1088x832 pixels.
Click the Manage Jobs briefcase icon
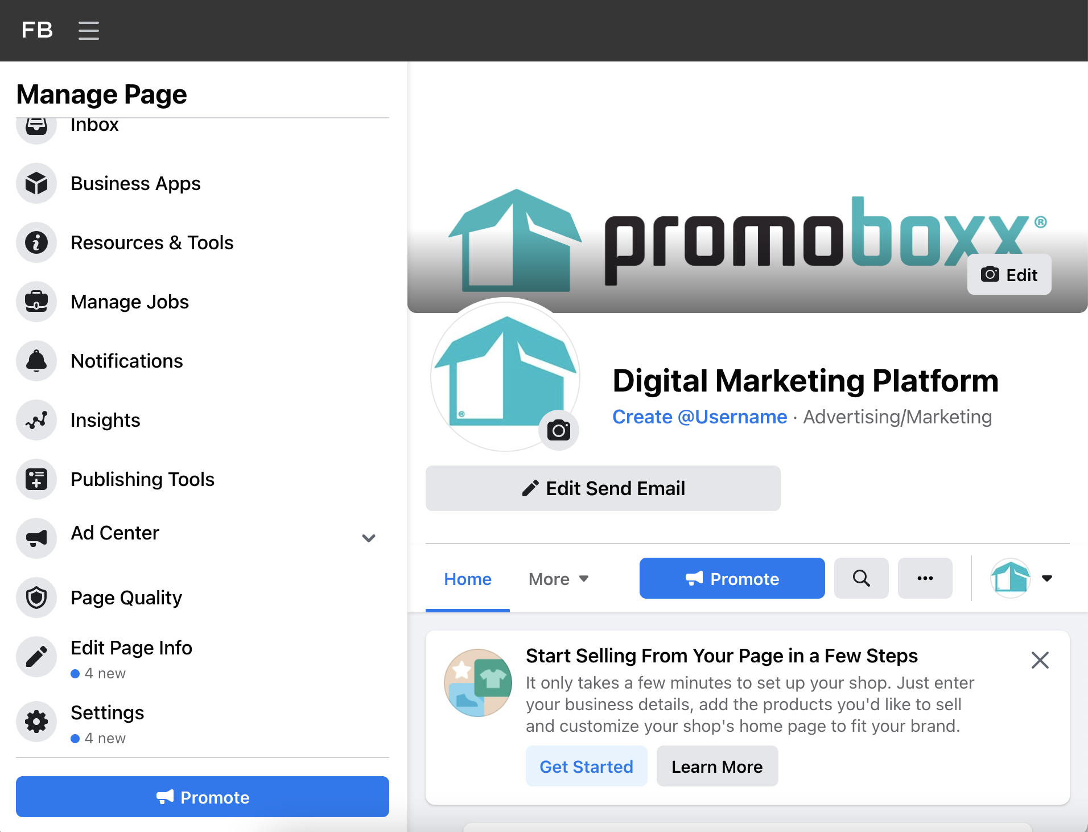pyautogui.click(x=36, y=302)
